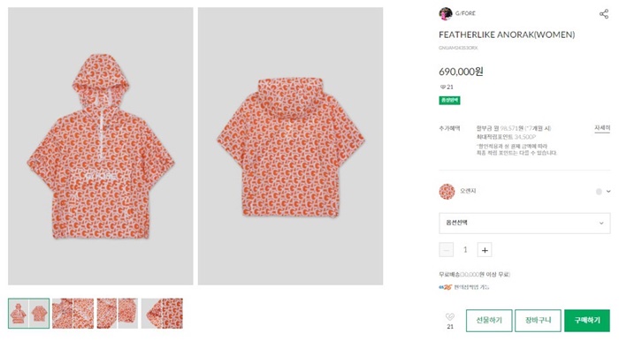The width and height of the screenshot is (619, 341).
Task: Decrease quantity with the minus button
Action: 446,250
